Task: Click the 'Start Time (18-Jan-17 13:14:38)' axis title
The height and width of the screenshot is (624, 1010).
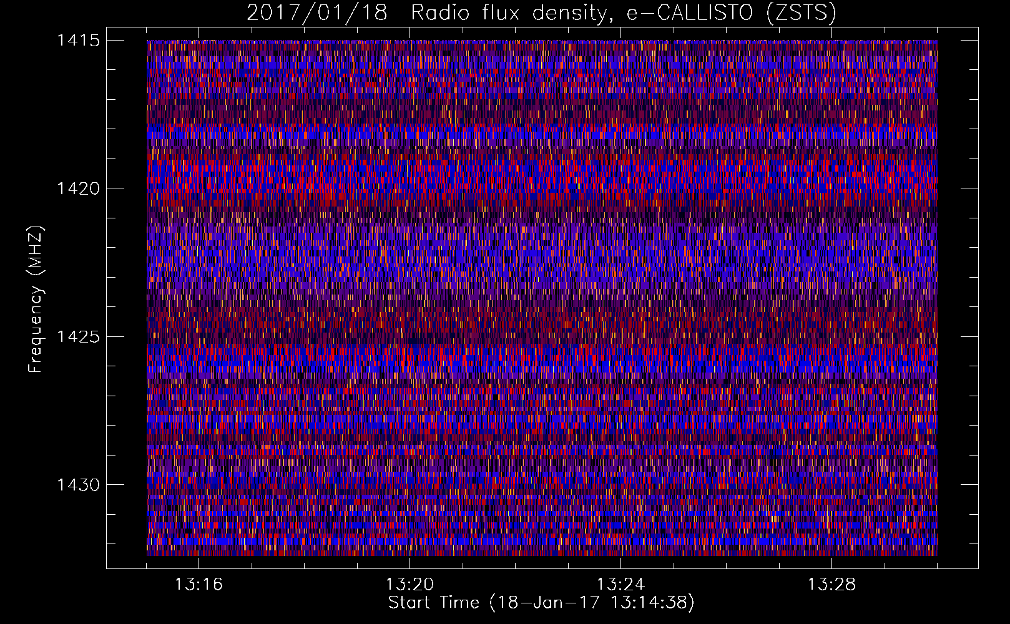Action: (x=541, y=603)
